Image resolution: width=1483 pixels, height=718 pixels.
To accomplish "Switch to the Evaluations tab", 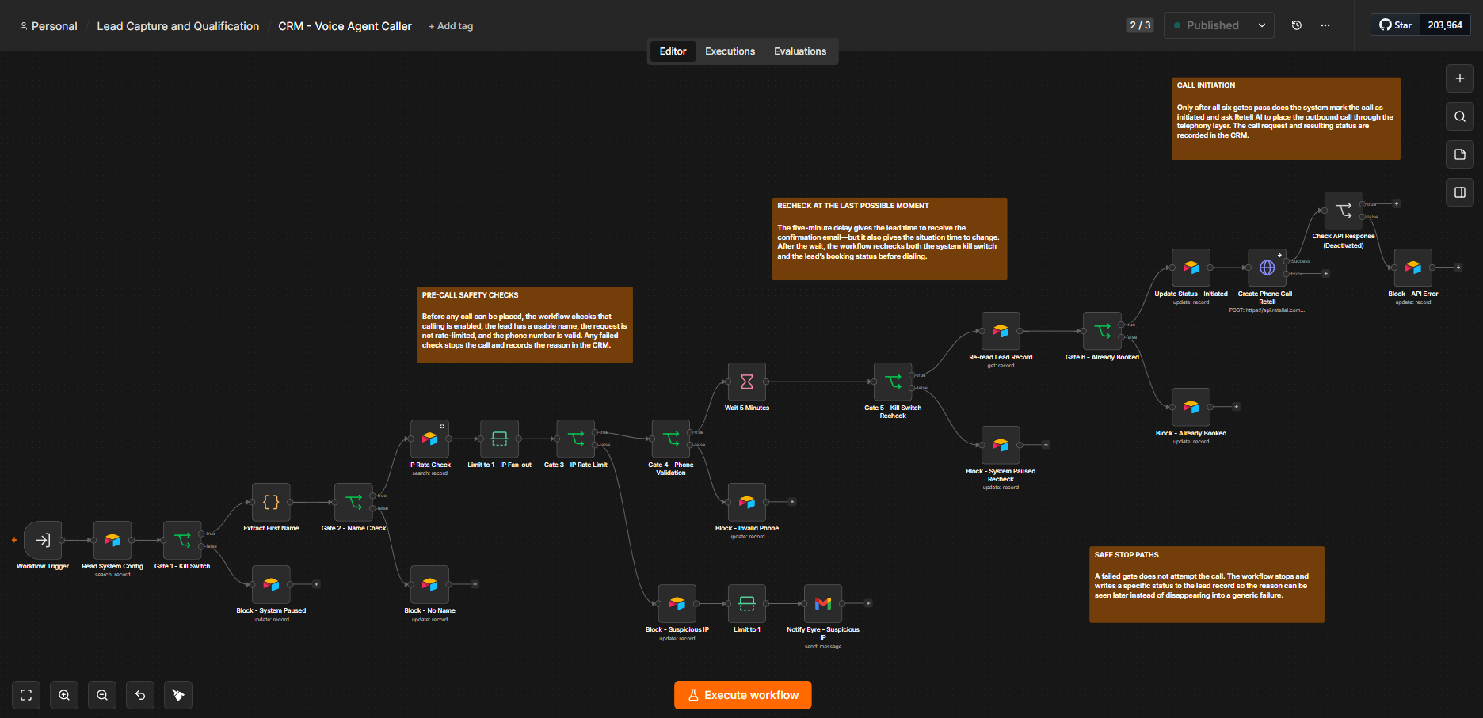I will click(x=800, y=51).
